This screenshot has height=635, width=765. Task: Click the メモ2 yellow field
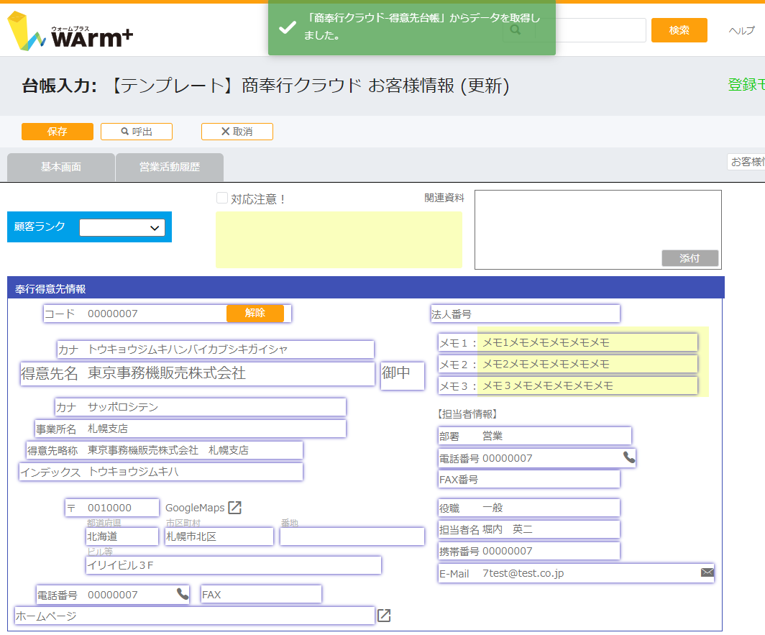tap(568, 364)
